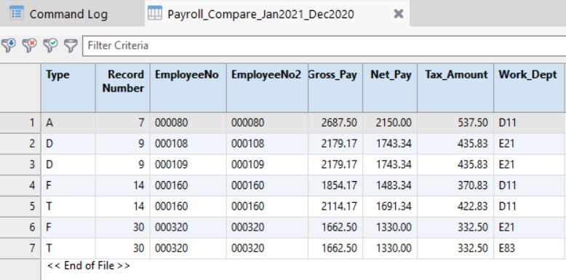The width and height of the screenshot is (566, 280).
Task: Click the table icon on Payroll_Compare tab
Action: point(155,13)
